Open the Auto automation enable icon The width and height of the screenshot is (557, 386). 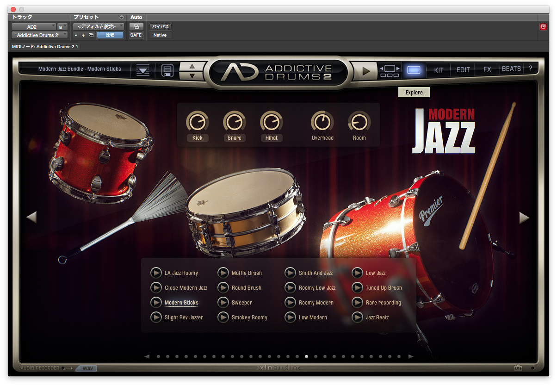pos(136,27)
